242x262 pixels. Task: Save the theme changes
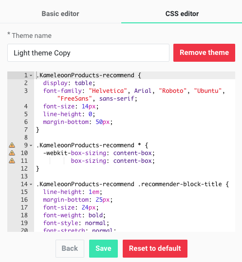coord(103,248)
